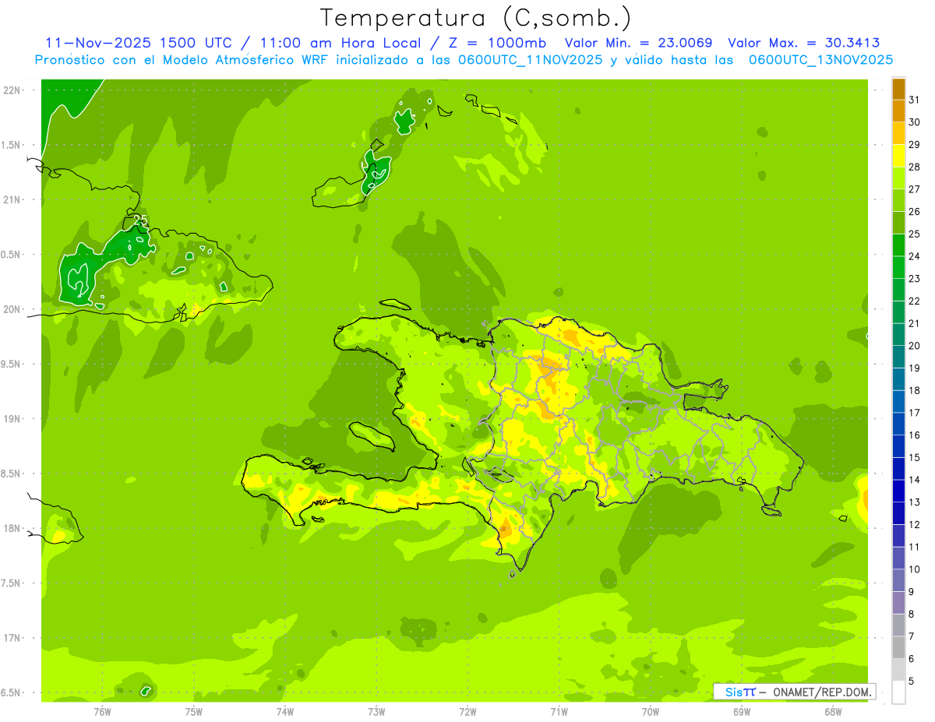Click the '69W' longitude label
This screenshot has width=935, height=722.
pos(742,711)
